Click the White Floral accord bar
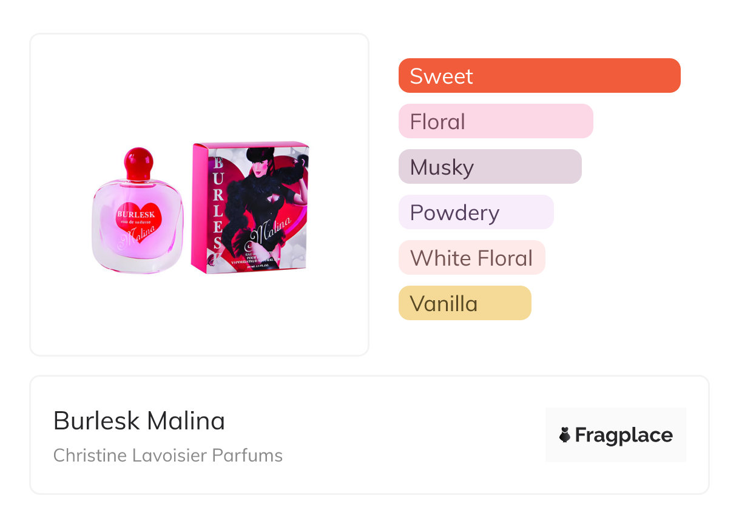The width and height of the screenshot is (739, 524). (471, 258)
